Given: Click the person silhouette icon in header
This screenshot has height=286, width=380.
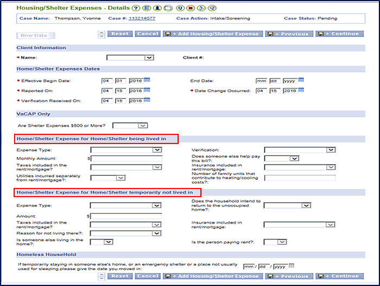Looking at the screenshot, I should click(x=157, y=8).
